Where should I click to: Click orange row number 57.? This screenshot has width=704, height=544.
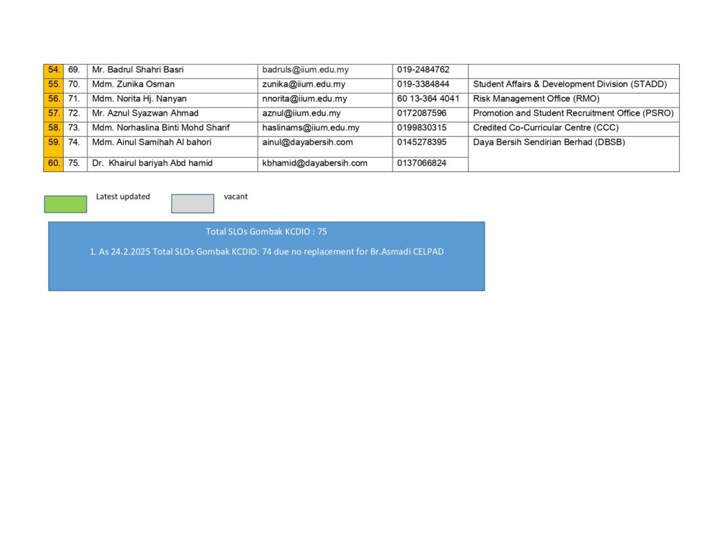[54, 115]
